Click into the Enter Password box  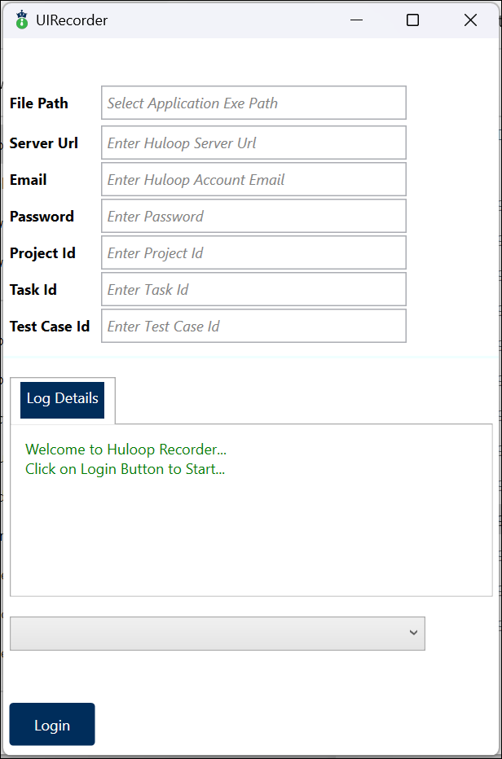[x=253, y=217]
